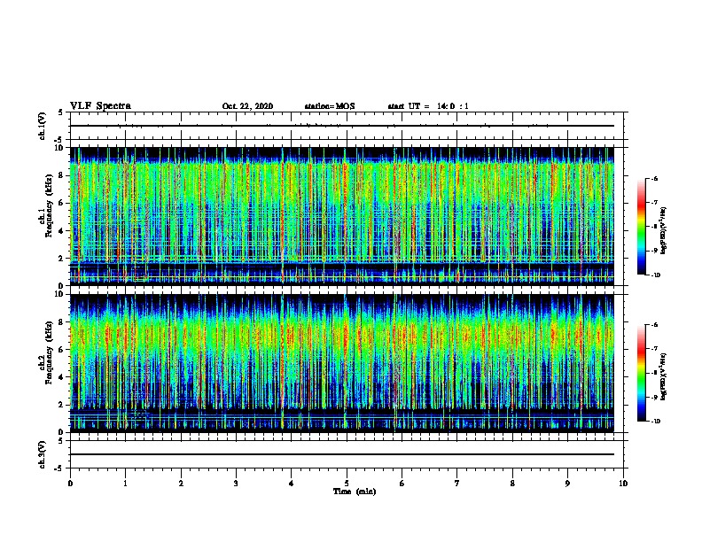Click time-axis tick label "3" at bottom
Image resolution: width=702 pixels, height=542 pixels.
[x=236, y=484]
